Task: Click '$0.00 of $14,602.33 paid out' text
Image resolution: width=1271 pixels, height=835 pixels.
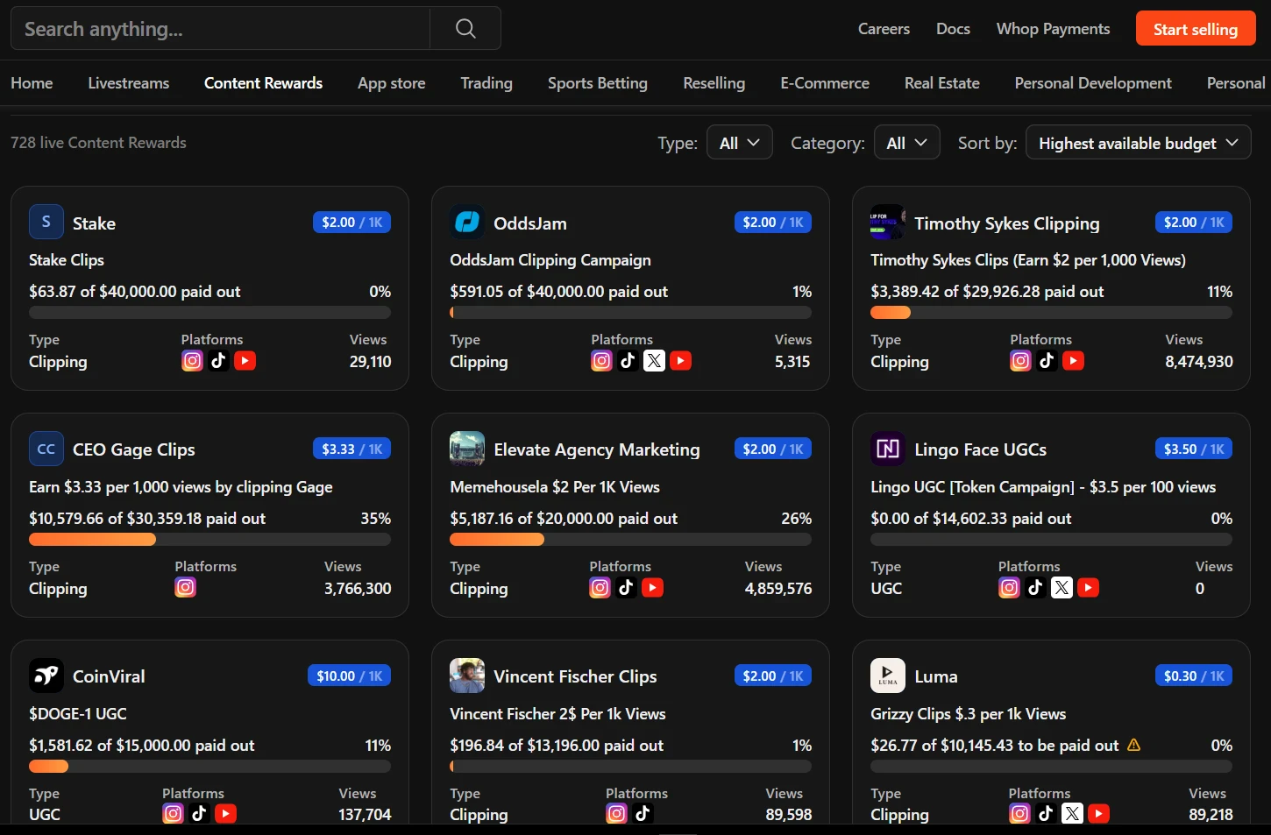Action: (971, 519)
